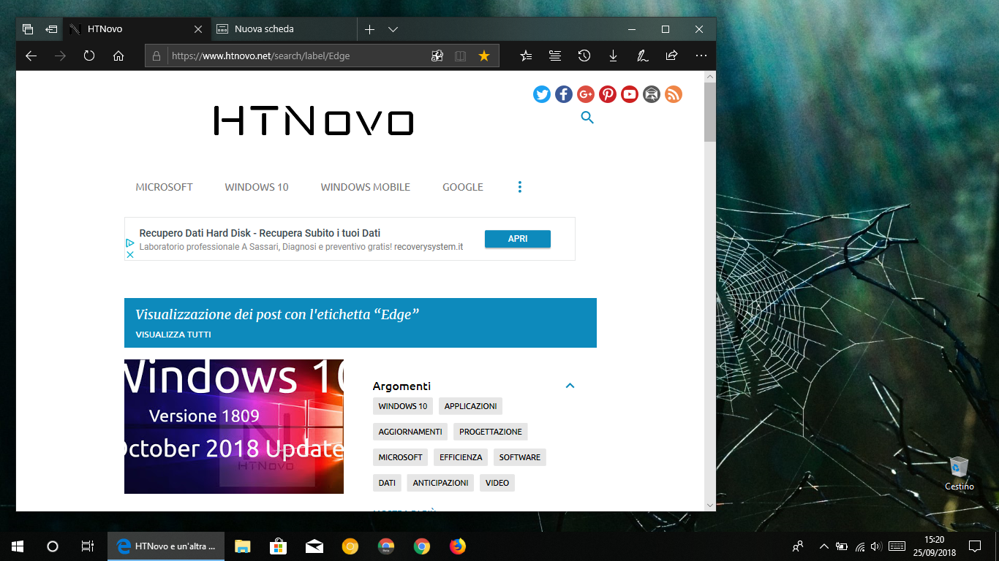Click the site search magnifier
The width and height of the screenshot is (999, 561).
587,118
